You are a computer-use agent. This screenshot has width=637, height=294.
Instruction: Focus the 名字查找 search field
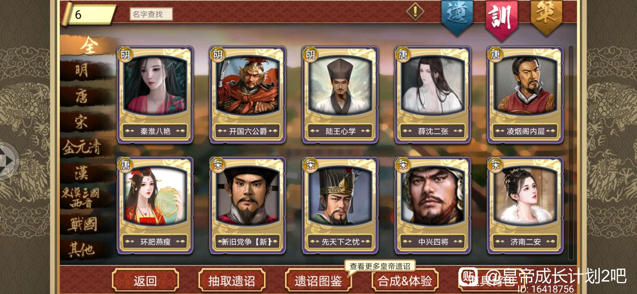pos(151,14)
